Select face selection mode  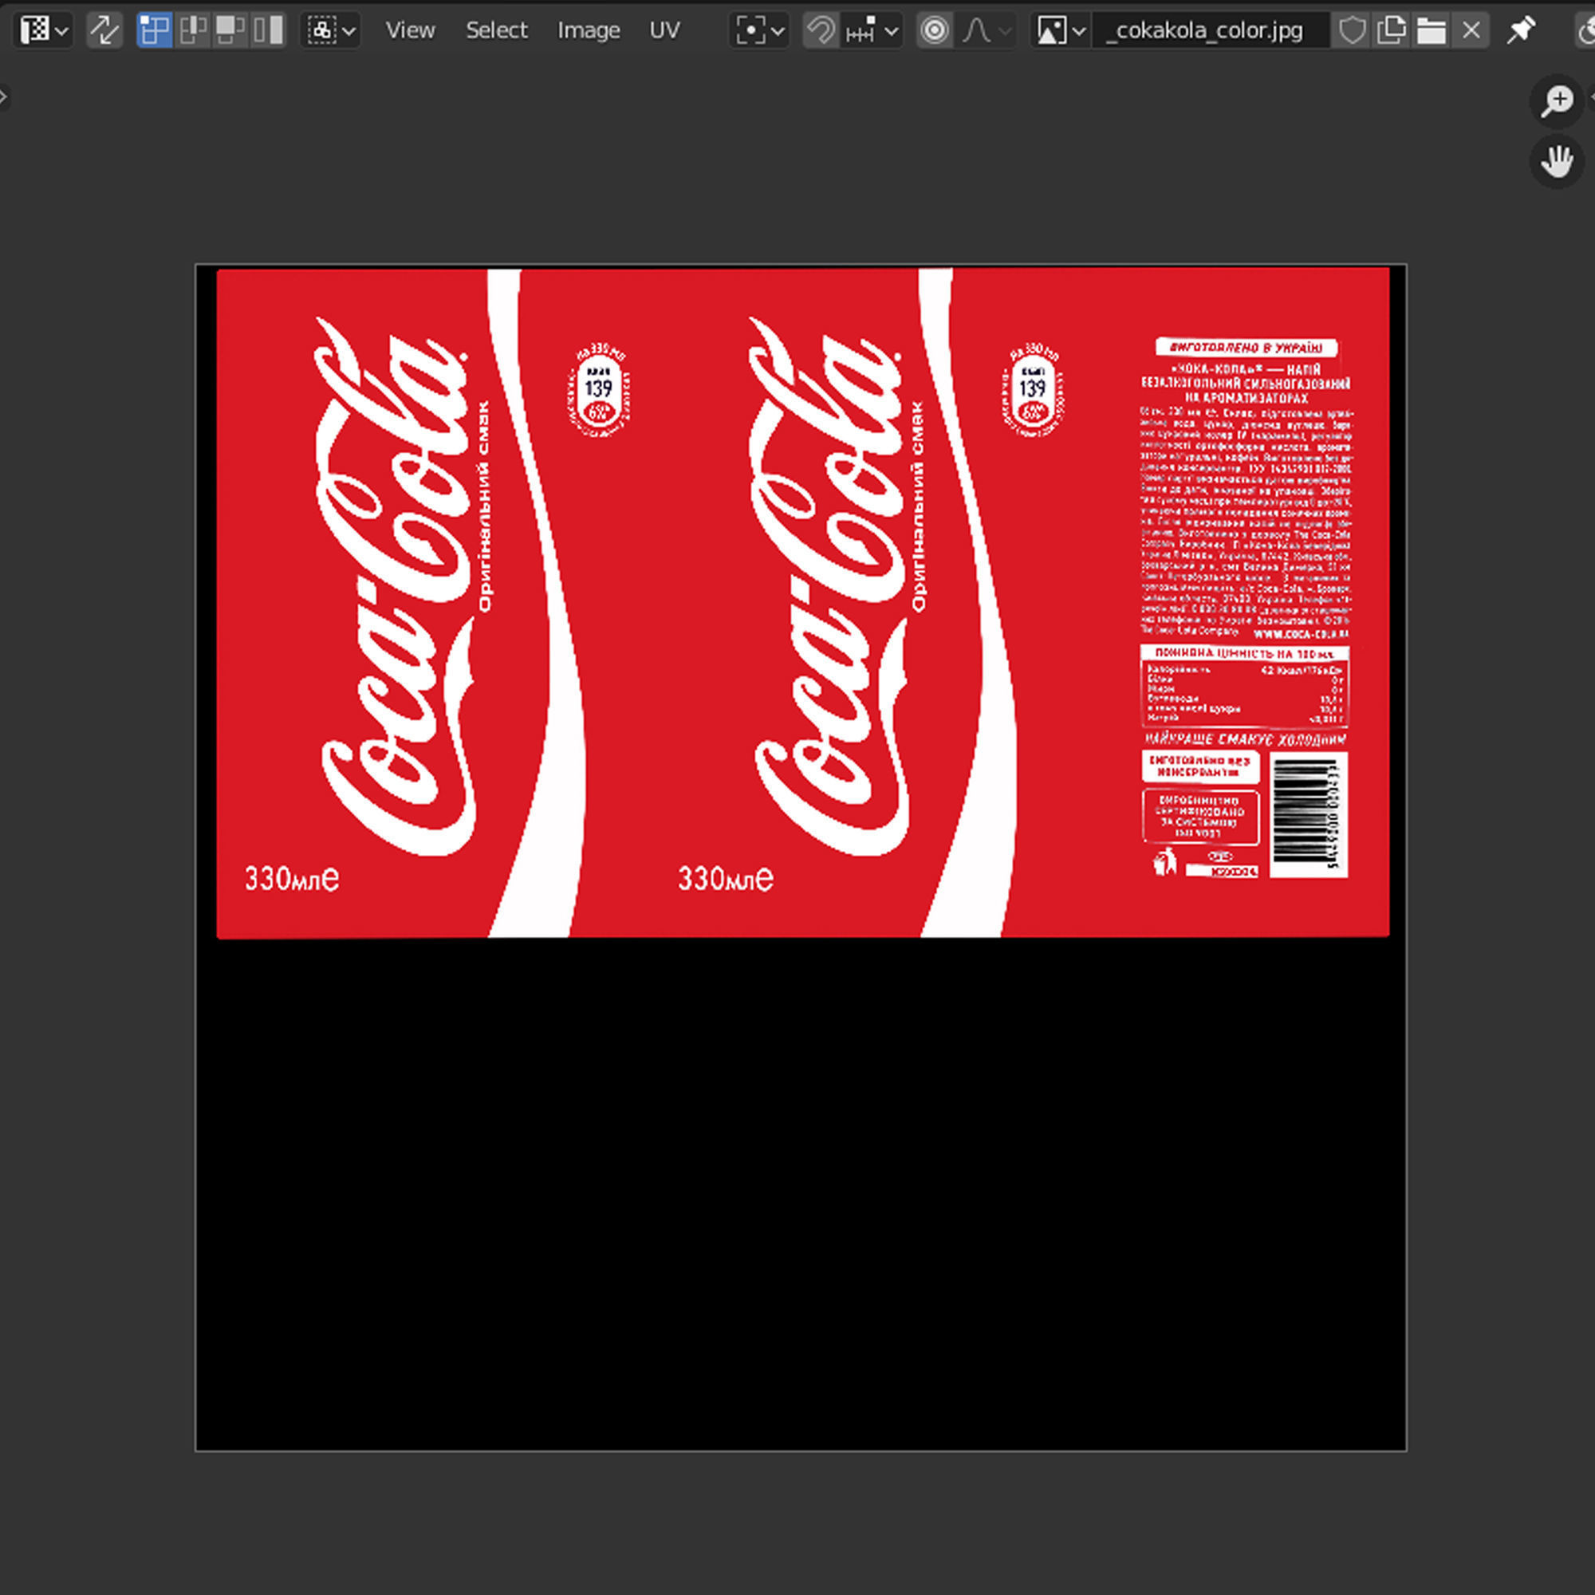[x=230, y=30]
